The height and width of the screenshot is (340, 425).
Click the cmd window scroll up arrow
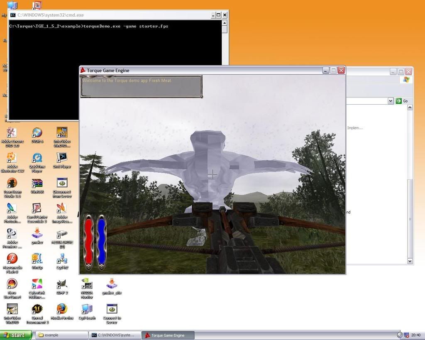pyautogui.click(x=225, y=23)
